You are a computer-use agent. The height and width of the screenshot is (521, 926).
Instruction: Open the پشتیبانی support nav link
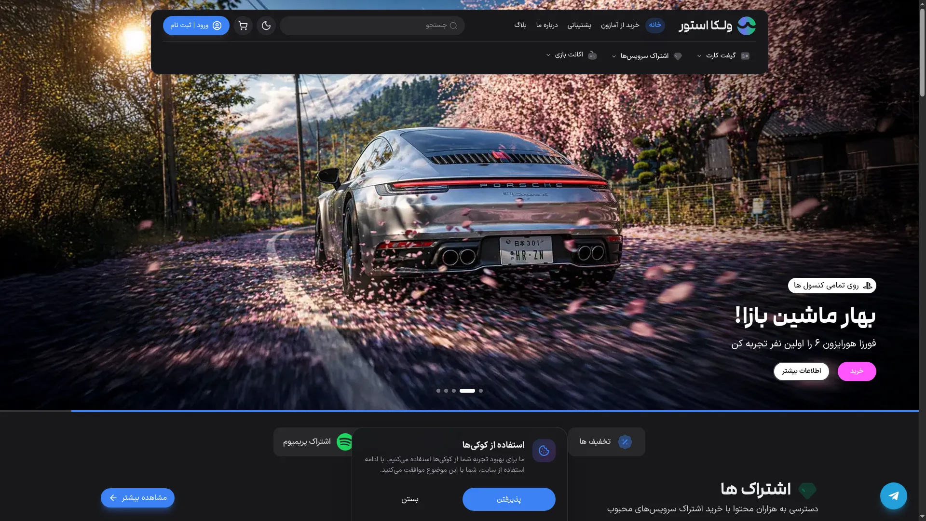(579, 25)
